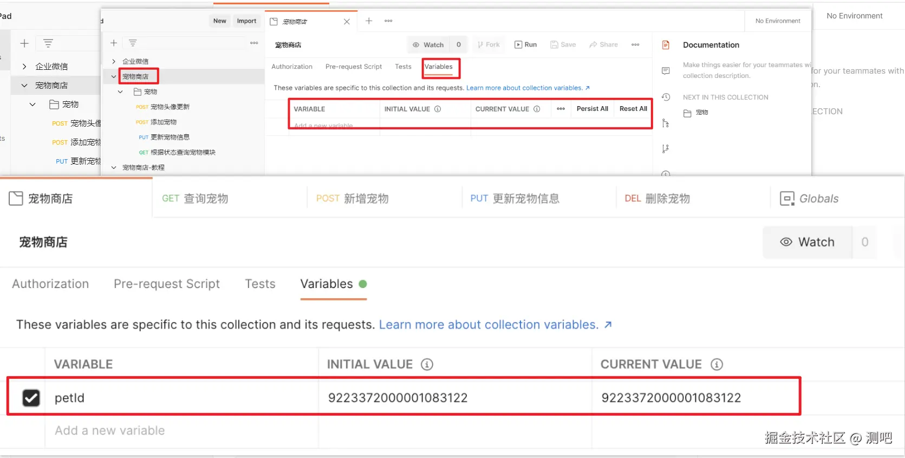Click the Documentation icon in right sidebar
Screen dimensions: 905x458
(666, 45)
